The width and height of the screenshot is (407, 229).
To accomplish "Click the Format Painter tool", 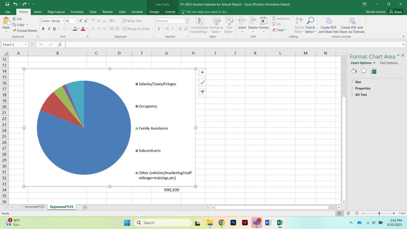I will coord(25,31).
